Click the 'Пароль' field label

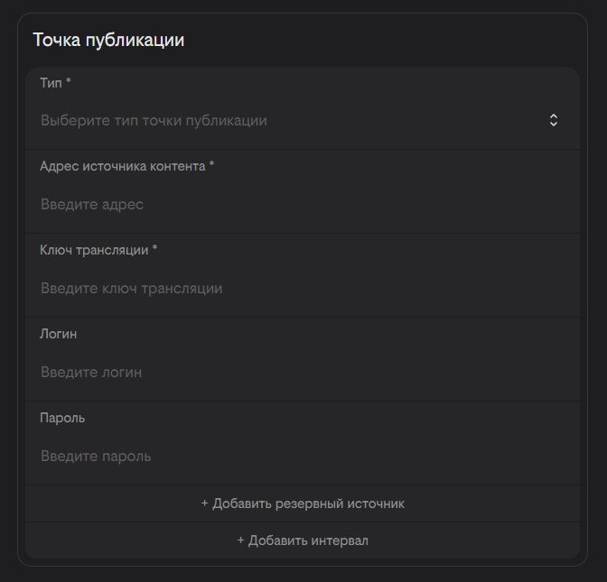click(x=62, y=418)
